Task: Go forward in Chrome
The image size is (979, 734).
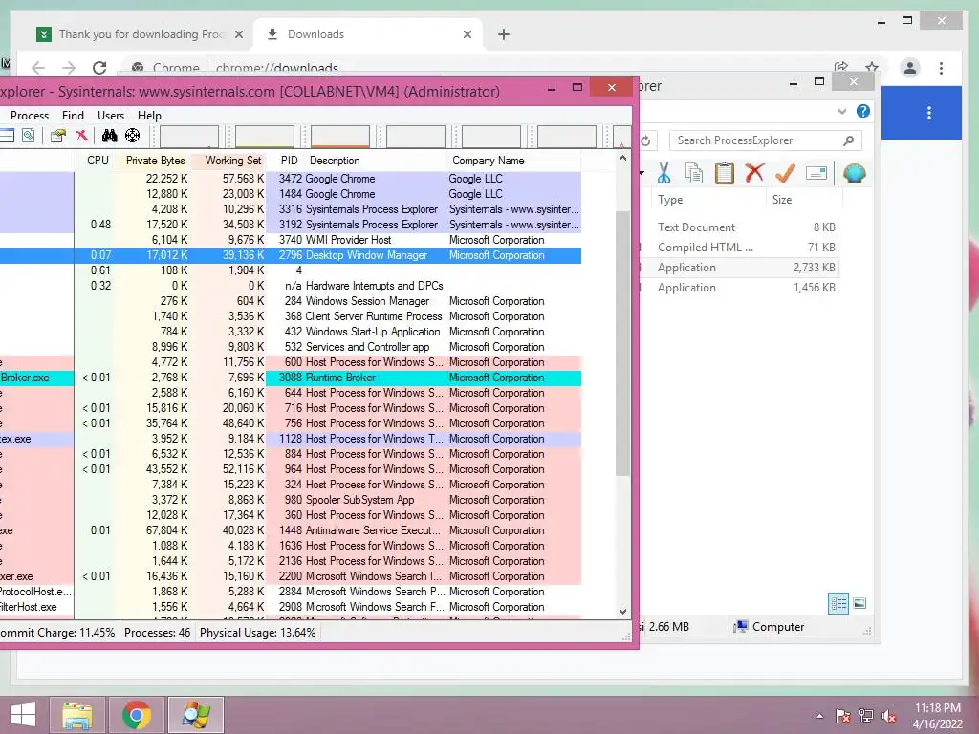Action: [x=69, y=68]
